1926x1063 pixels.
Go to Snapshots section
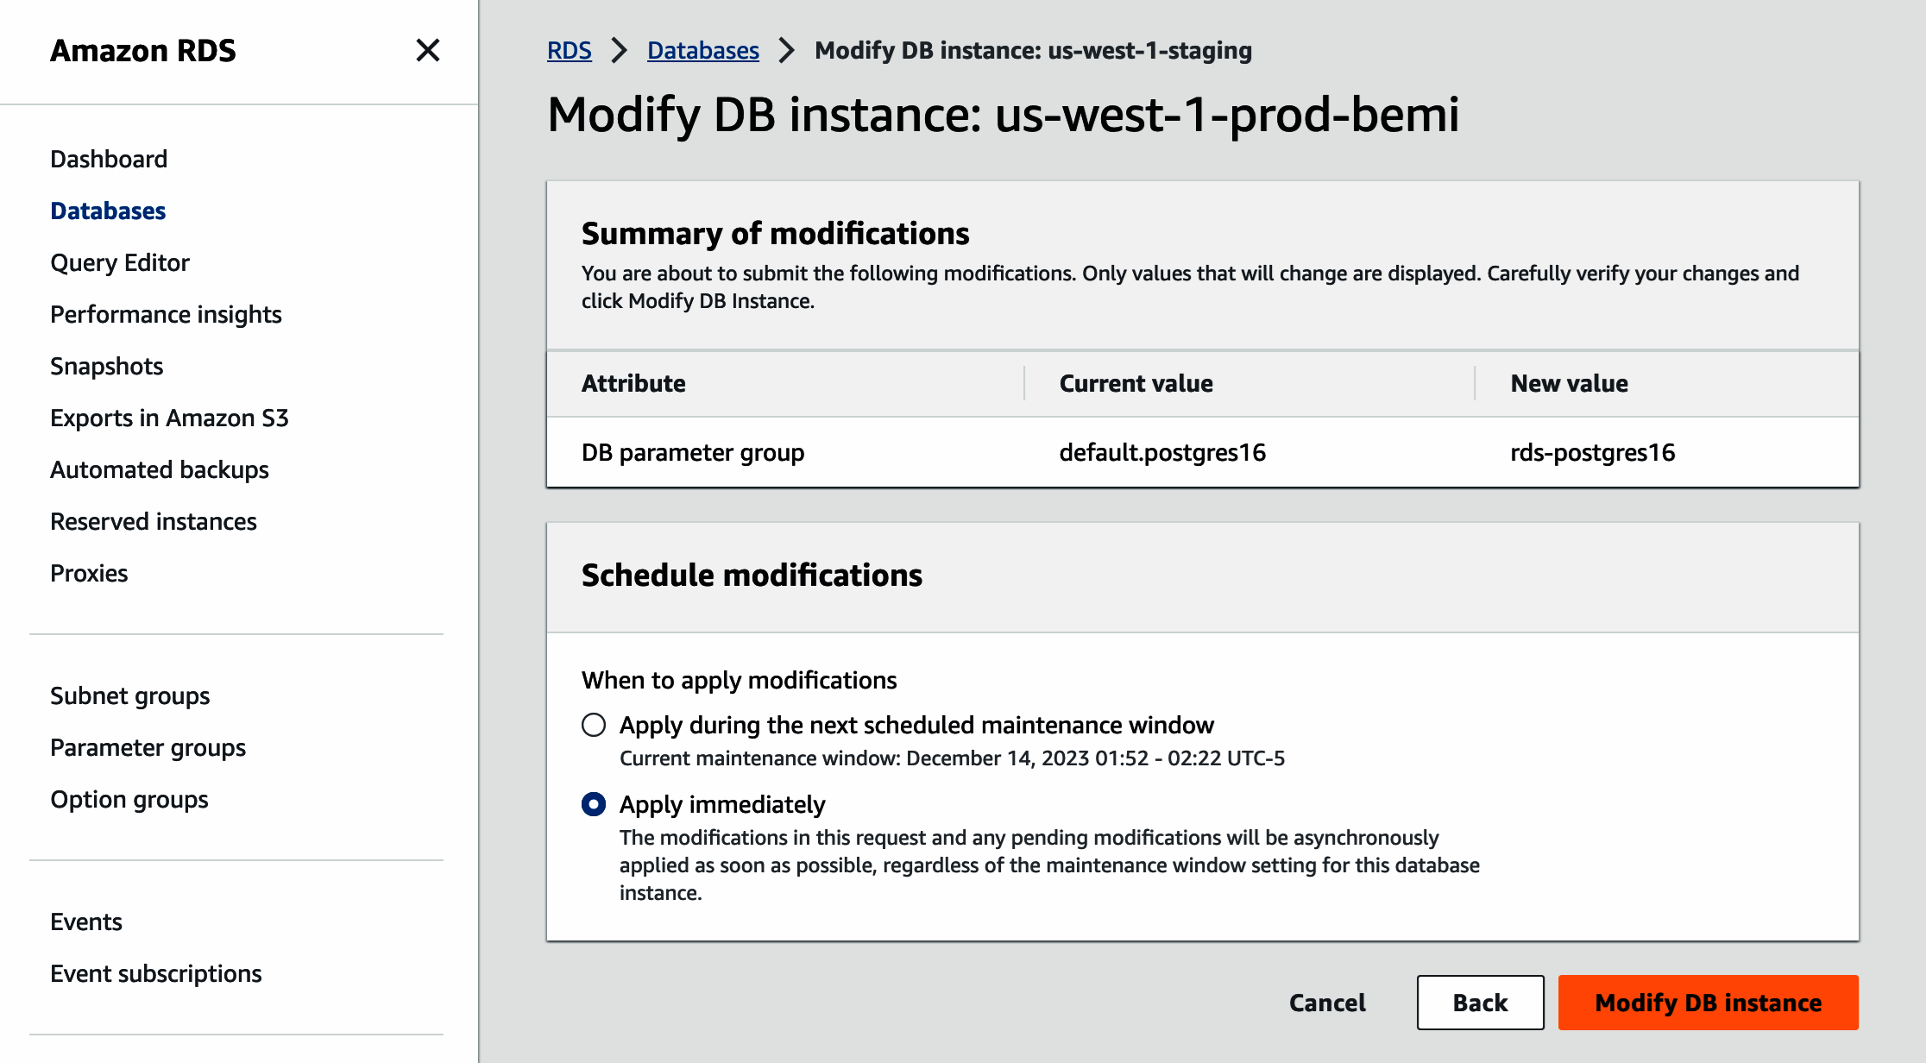point(106,366)
